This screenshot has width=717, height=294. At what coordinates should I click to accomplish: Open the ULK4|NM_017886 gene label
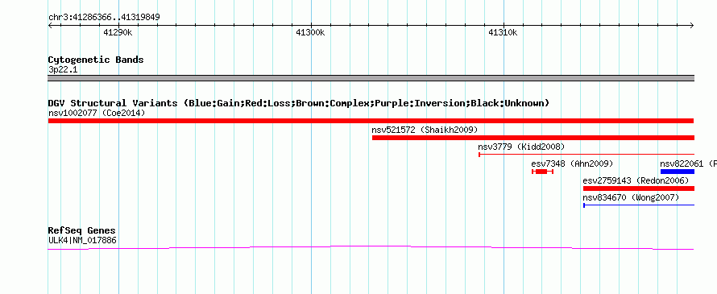[x=82, y=240]
